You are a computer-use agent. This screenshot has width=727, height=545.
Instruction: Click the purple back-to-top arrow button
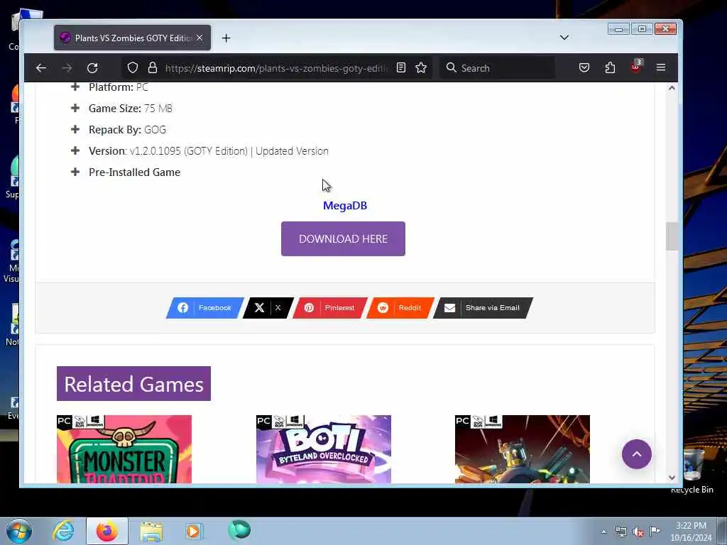click(637, 454)
